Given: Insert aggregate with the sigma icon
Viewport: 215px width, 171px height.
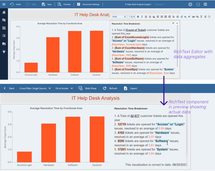Looking at the screenshot, I should 201,17.
